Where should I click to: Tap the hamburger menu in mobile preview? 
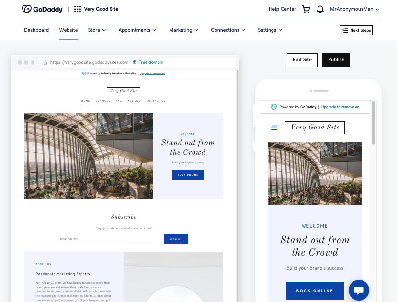click(274, 128)
